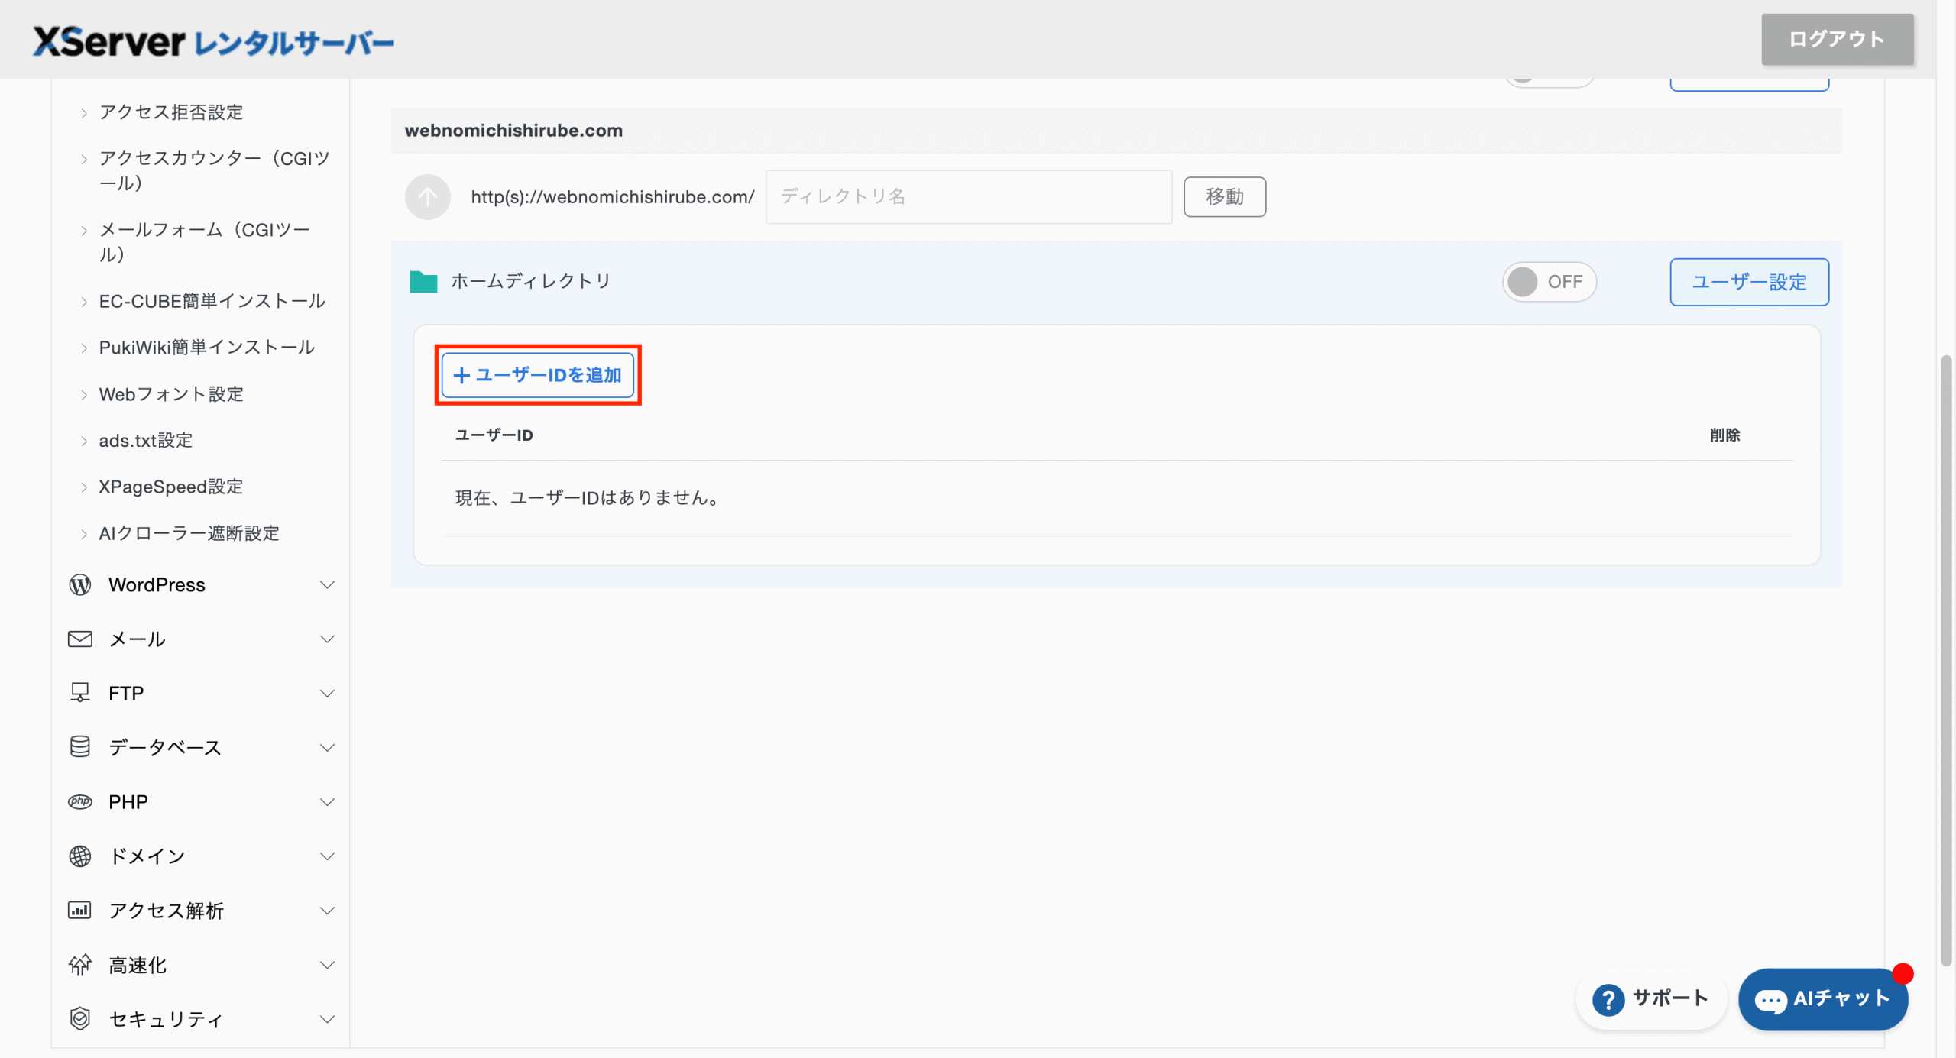Viewport: 1956px width, 1058px height.
Task: Click the PHP logo icon
Action: (x=80, y=802)
